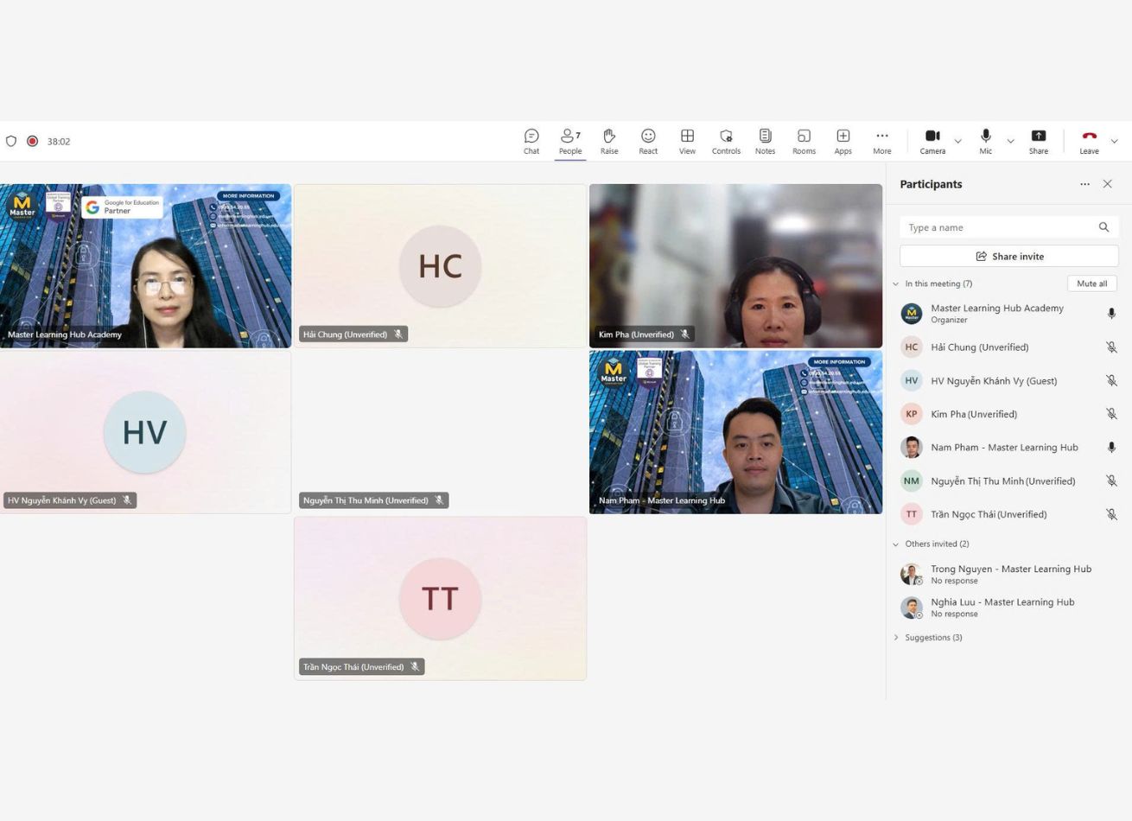Open breakout Rooms
Viewport: 1132px width, 821px height.
coord(804,141)
